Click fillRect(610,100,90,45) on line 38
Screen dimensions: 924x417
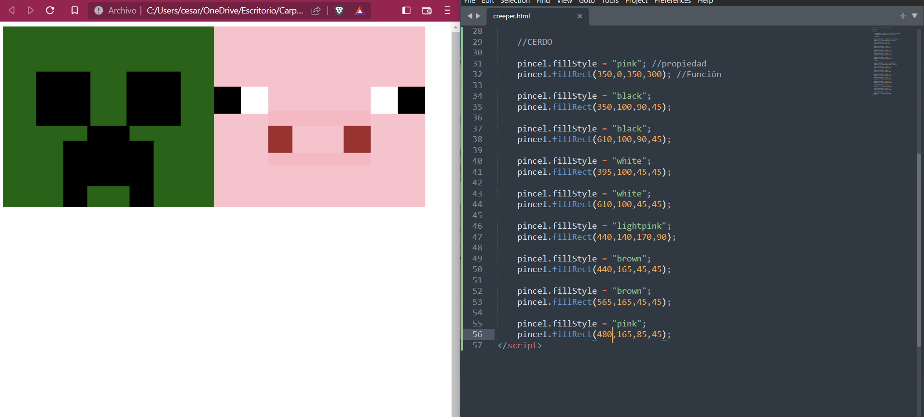tap(609, 139)
